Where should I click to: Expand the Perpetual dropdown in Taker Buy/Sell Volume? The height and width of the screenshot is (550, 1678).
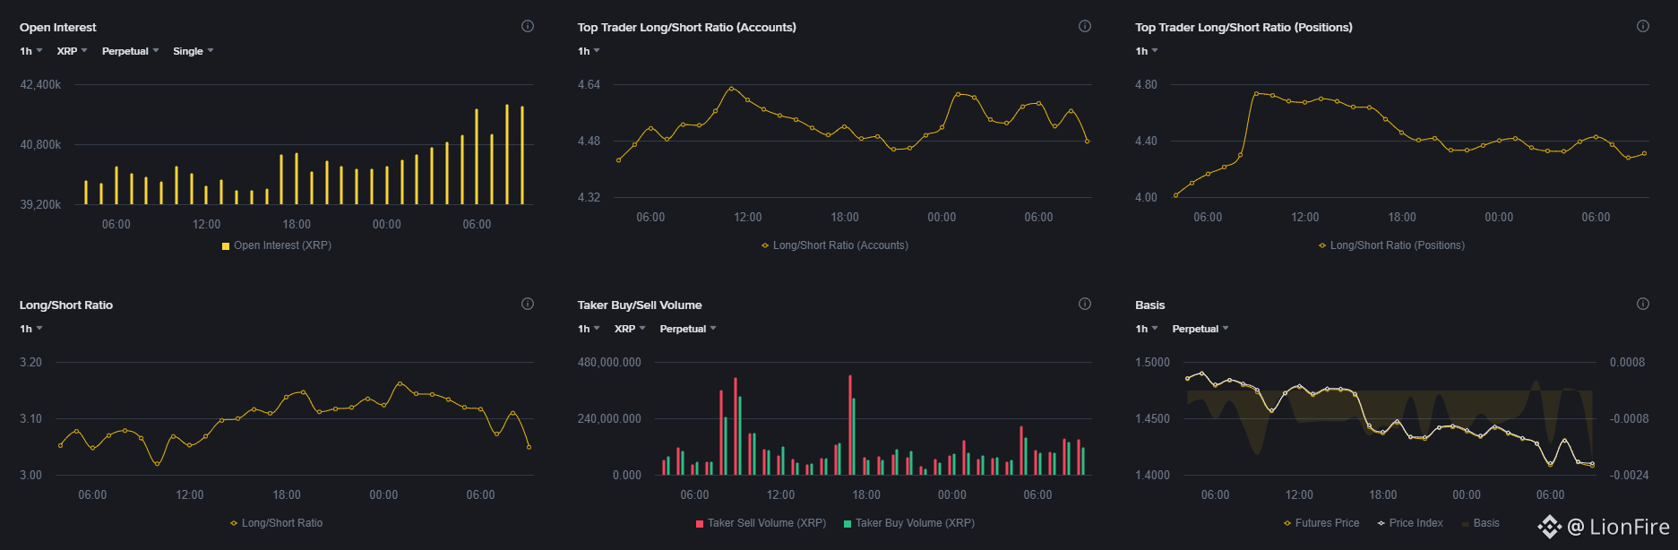click(688, 329)
